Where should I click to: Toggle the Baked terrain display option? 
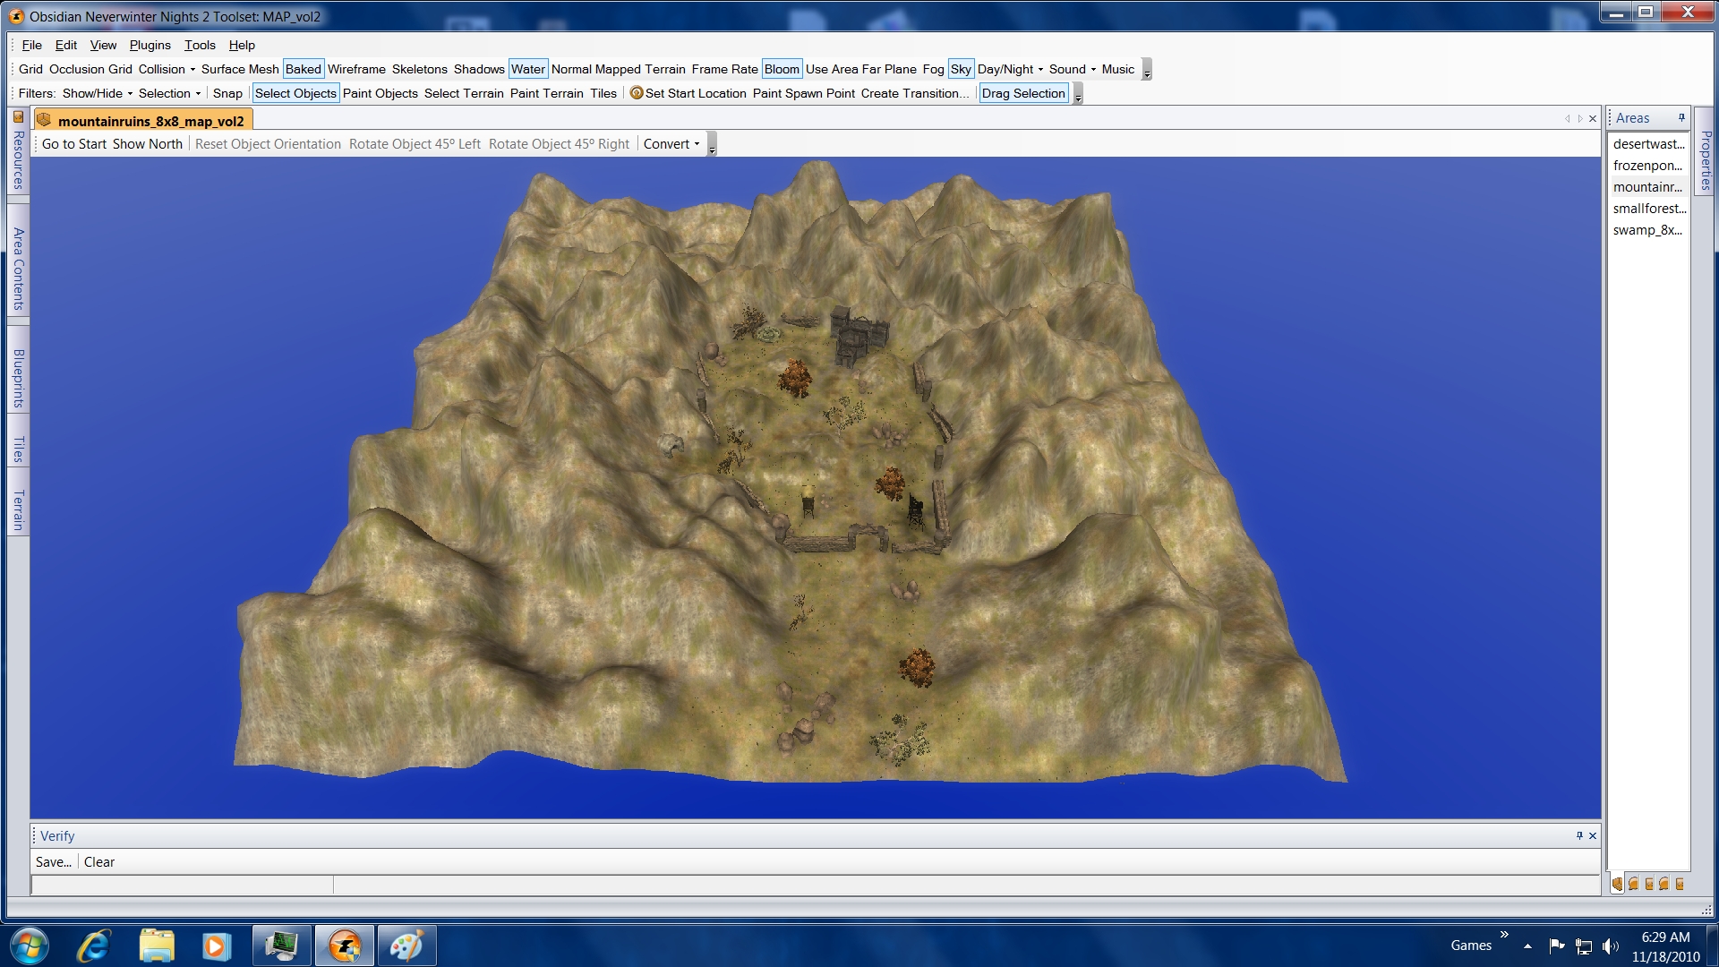[x=303, y=69]
